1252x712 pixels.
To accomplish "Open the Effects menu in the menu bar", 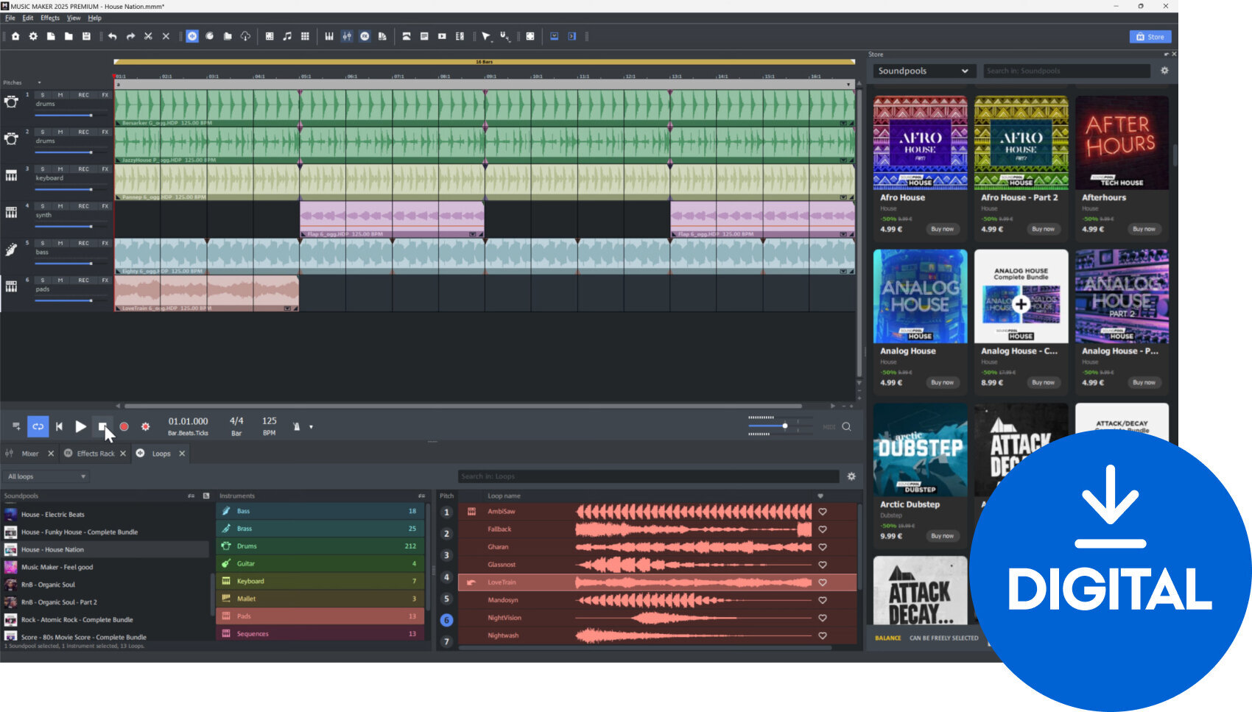I will (49, 18).
